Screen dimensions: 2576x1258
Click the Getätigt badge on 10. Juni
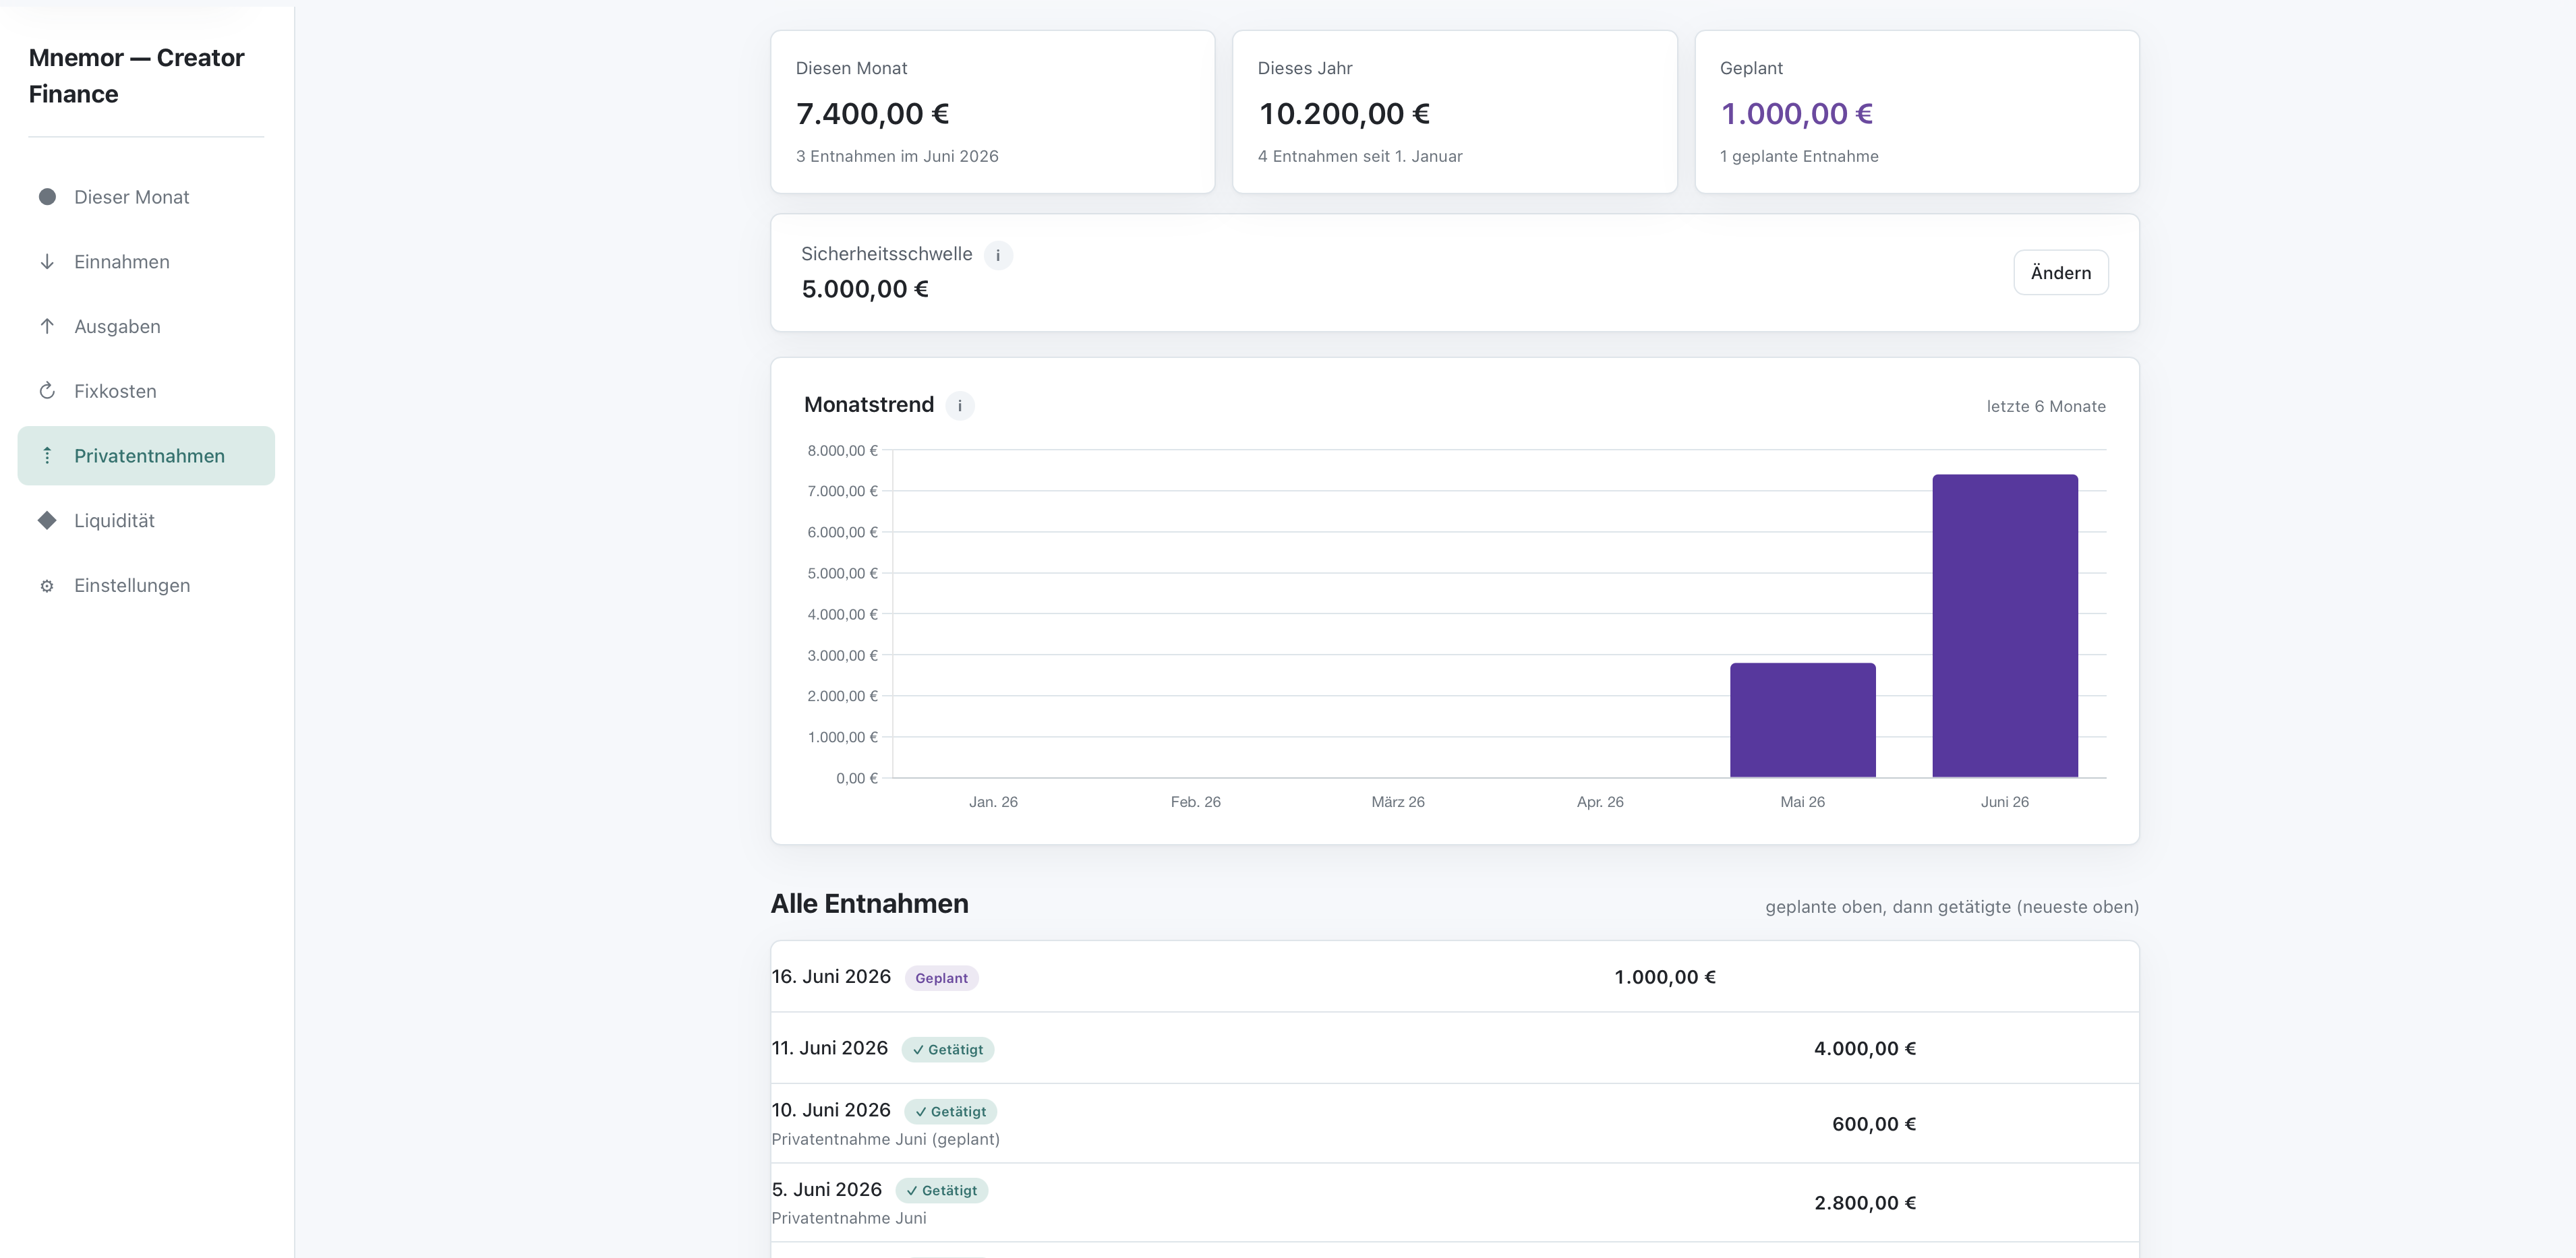point(950,1112)
